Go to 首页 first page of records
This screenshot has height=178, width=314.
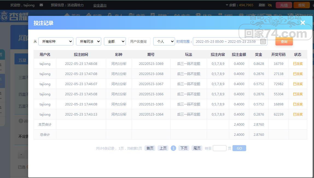pyautogui.click(x=150, y=148)
